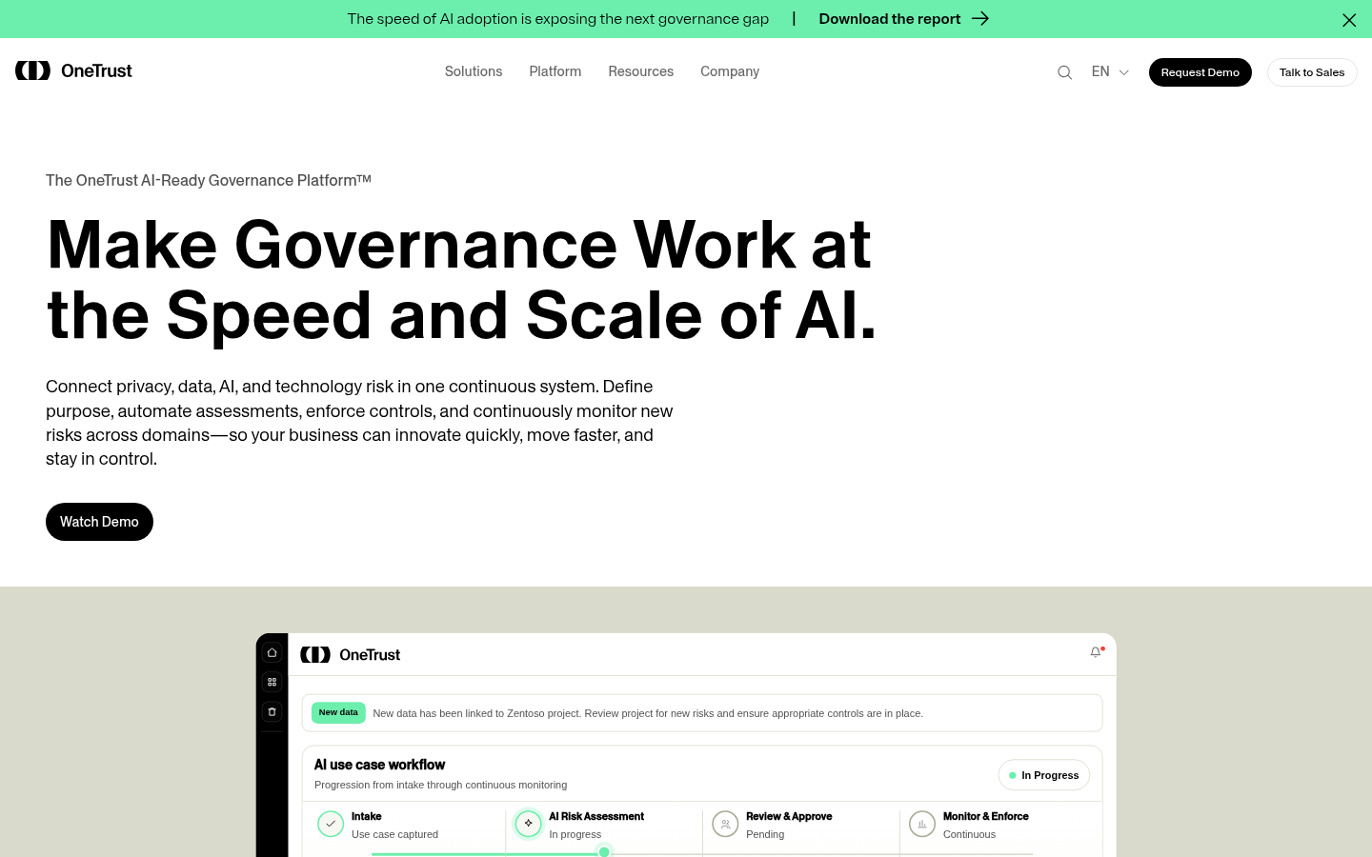
Task: Expand the EN language dropdown
Action: tap(1110, 71)
